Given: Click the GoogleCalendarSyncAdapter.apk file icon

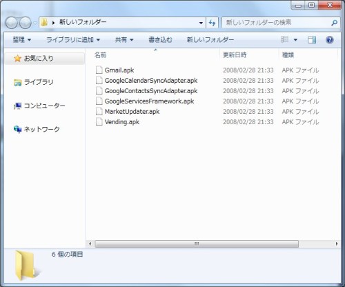Looking at the screenshot, I should 99,80.
